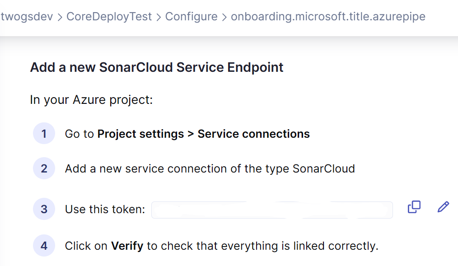Click the "Use this token:" label
The image size is (458, 266).
click(x=105, y=210)
